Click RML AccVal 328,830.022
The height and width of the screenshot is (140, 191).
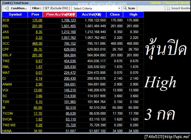[96, 67]
